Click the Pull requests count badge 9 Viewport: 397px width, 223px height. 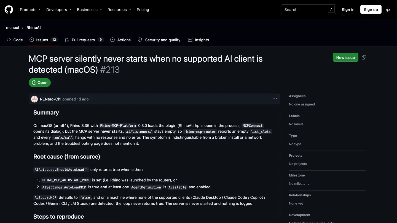click(101, 40)
